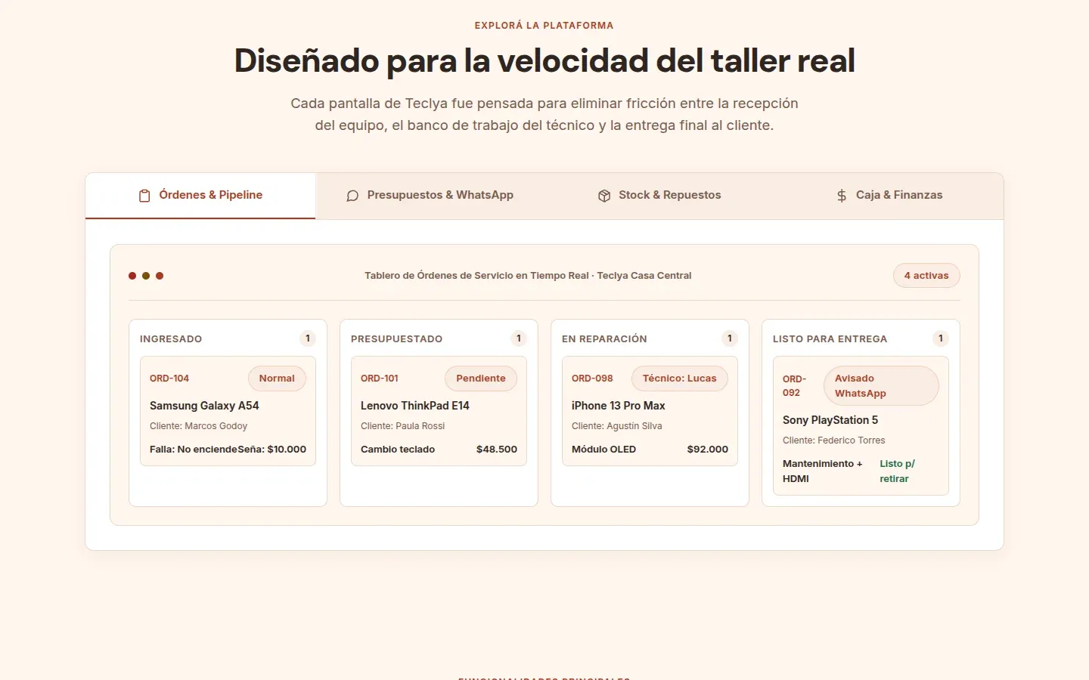Screen dimensions: 1089x680
Task: Click the clipboard icon in Órdenes tab
Action: 144,196
